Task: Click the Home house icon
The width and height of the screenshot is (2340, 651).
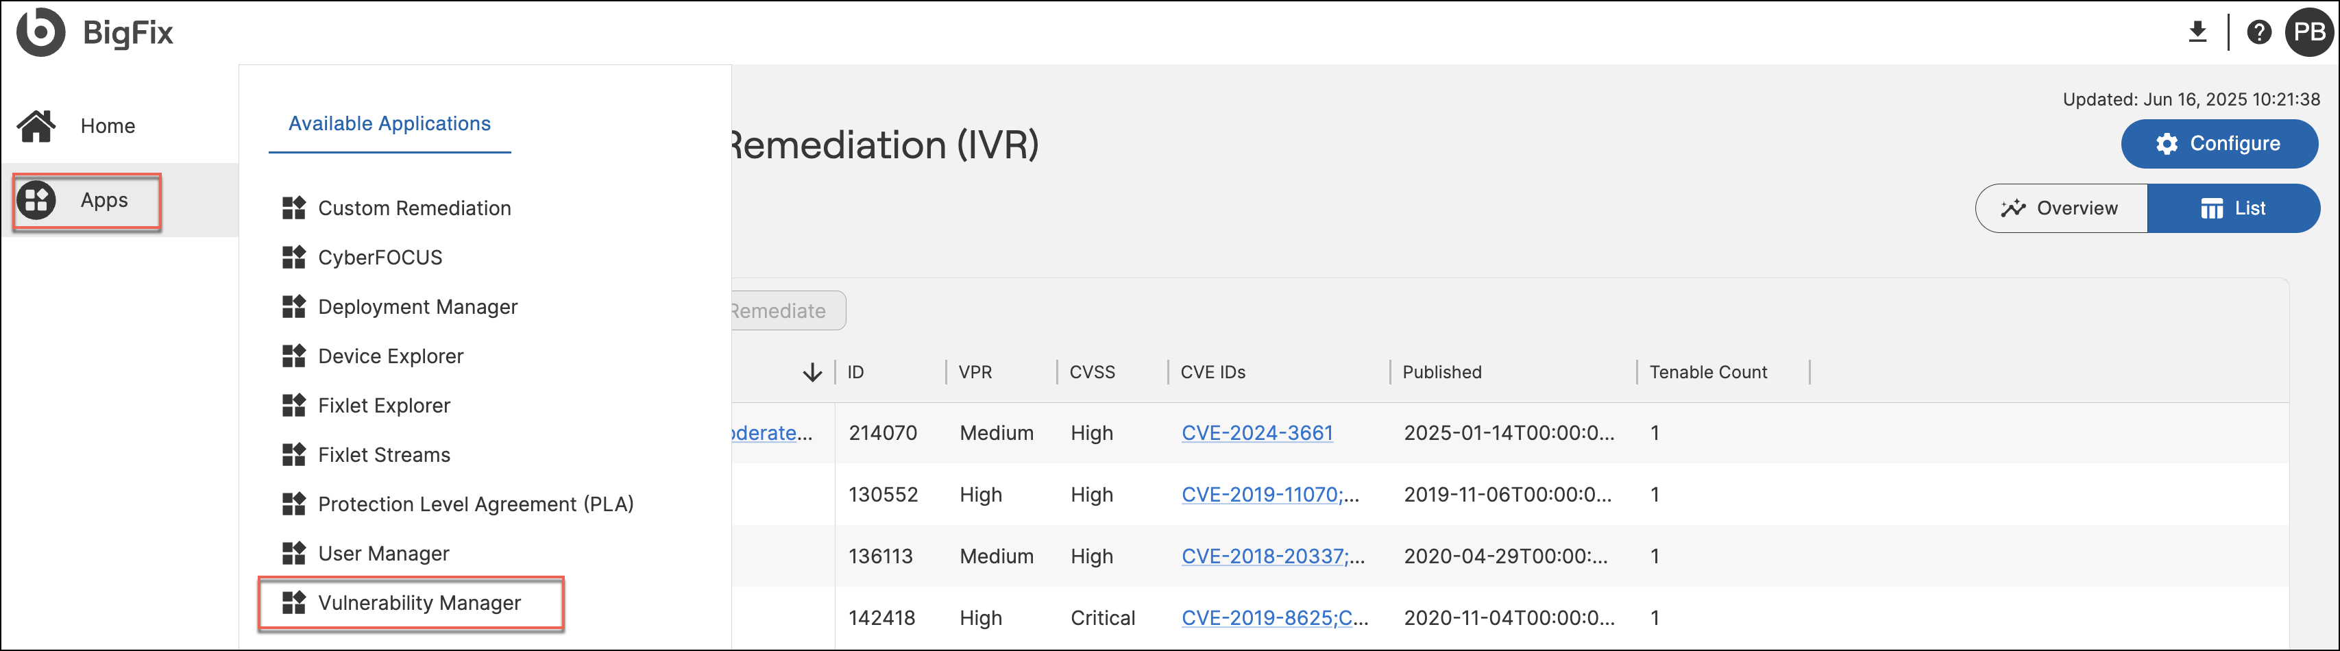Action: coord(36,126)
